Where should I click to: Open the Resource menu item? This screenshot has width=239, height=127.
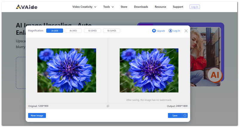pos(160,7)
